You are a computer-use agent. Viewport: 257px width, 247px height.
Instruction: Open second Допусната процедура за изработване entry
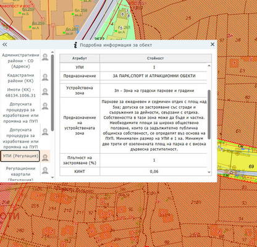[20, 138]
